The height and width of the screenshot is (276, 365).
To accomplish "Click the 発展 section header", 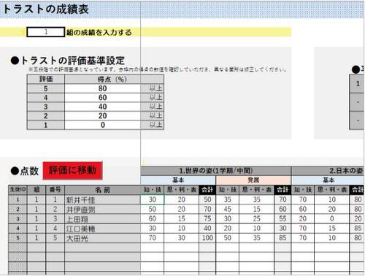I will [253, 180].
